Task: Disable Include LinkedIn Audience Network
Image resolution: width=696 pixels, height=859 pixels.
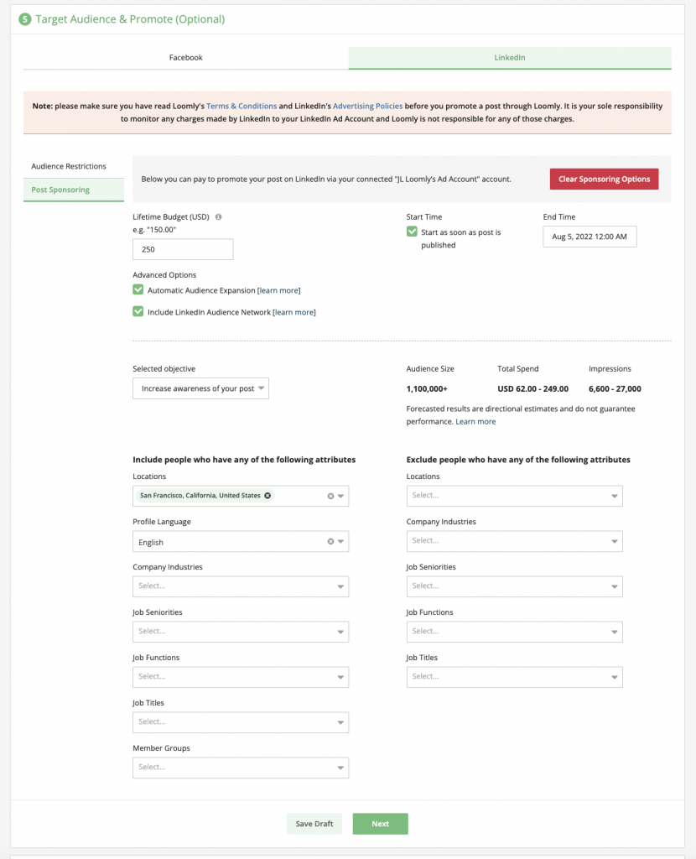Action: (138, 310)
